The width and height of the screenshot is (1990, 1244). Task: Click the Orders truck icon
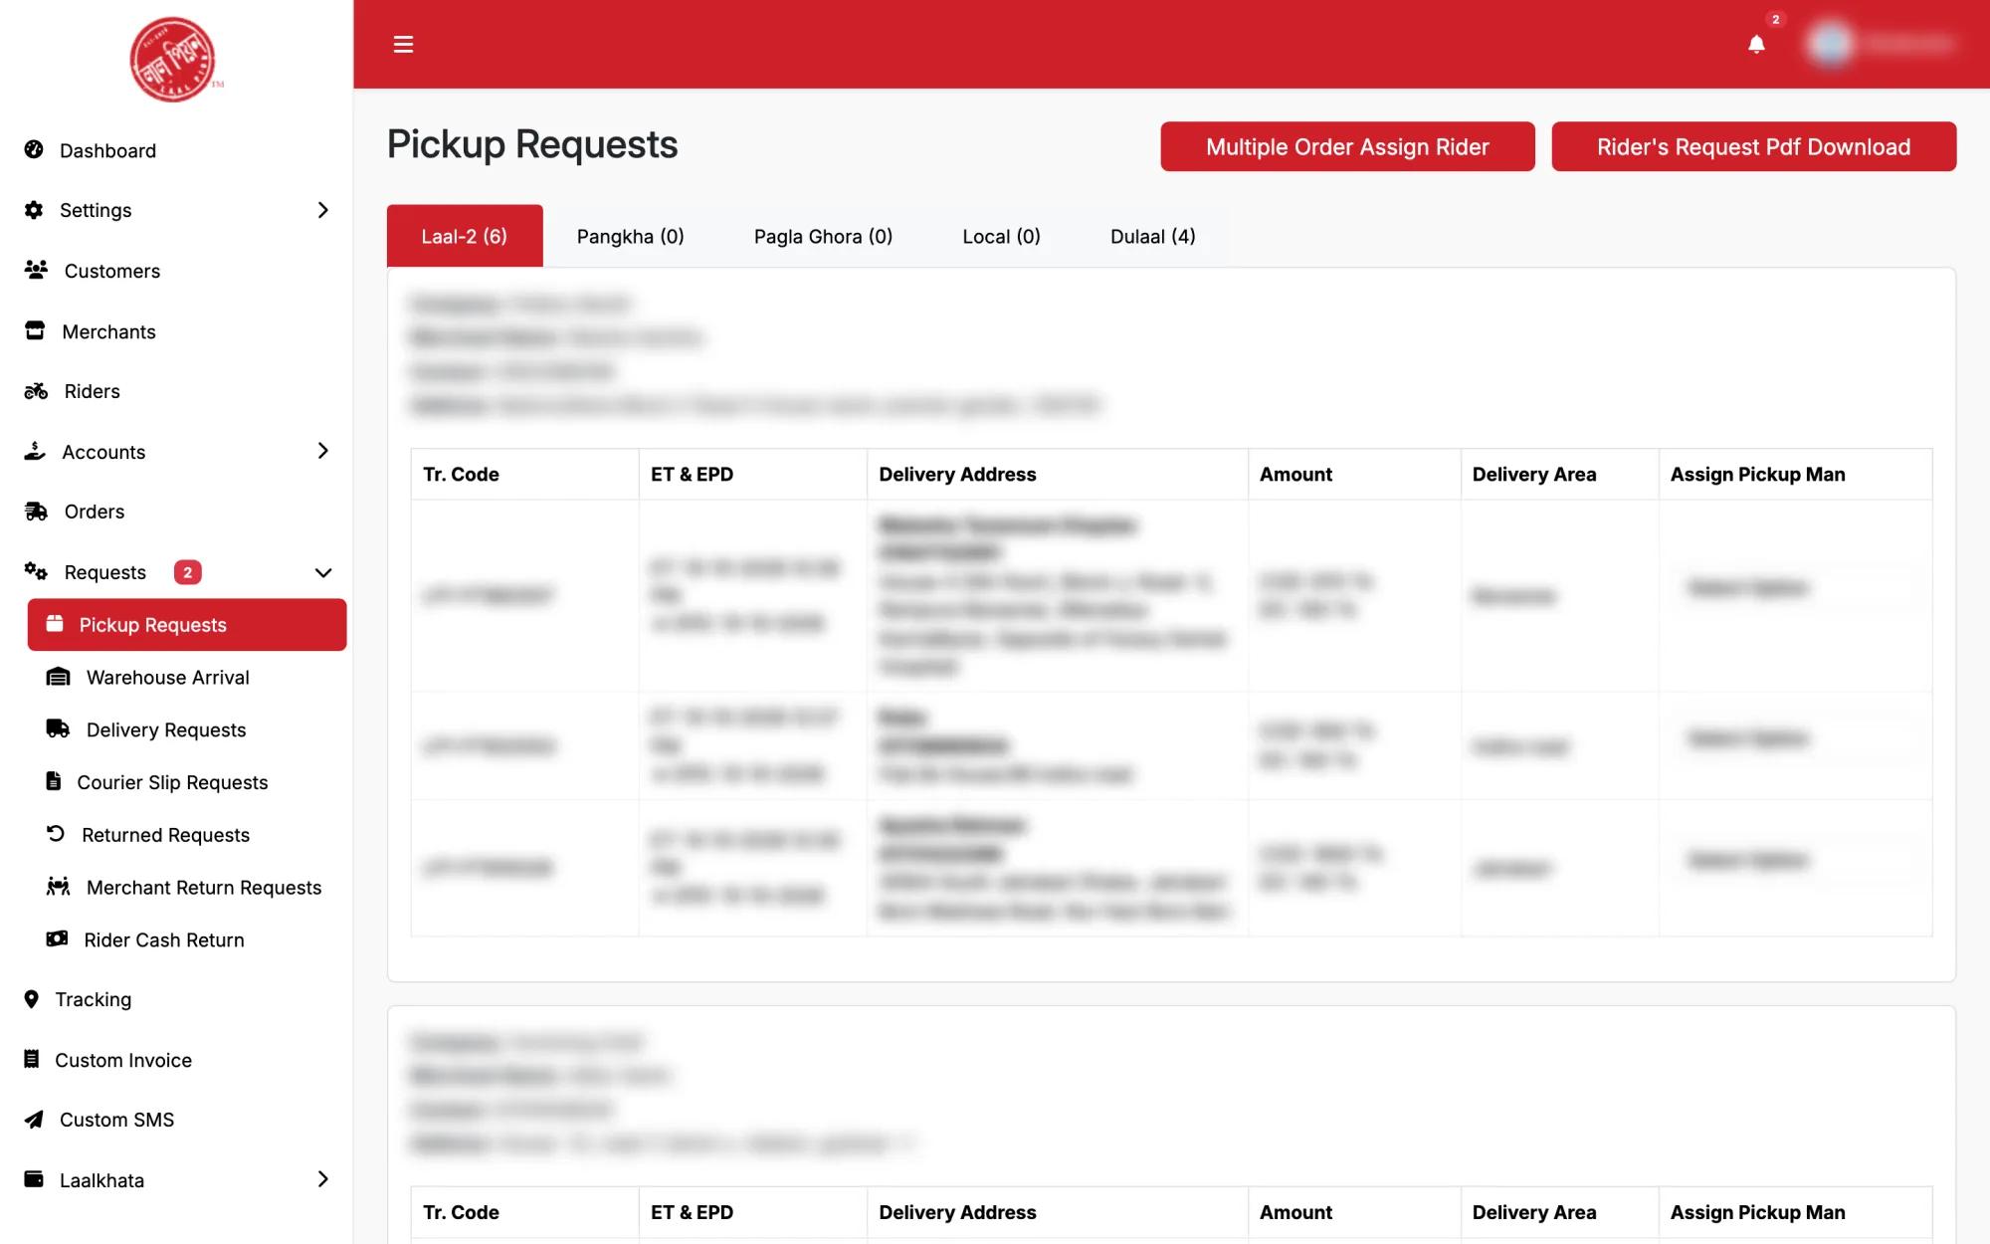[36, 512]
